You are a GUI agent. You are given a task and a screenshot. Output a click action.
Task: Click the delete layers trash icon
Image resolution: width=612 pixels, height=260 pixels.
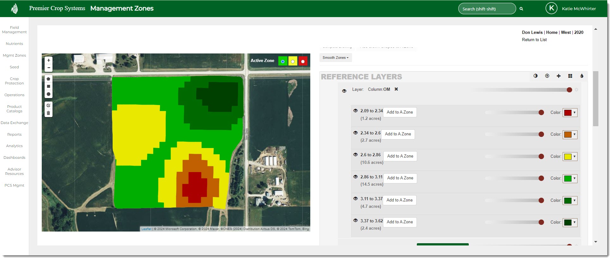point(48,113)
